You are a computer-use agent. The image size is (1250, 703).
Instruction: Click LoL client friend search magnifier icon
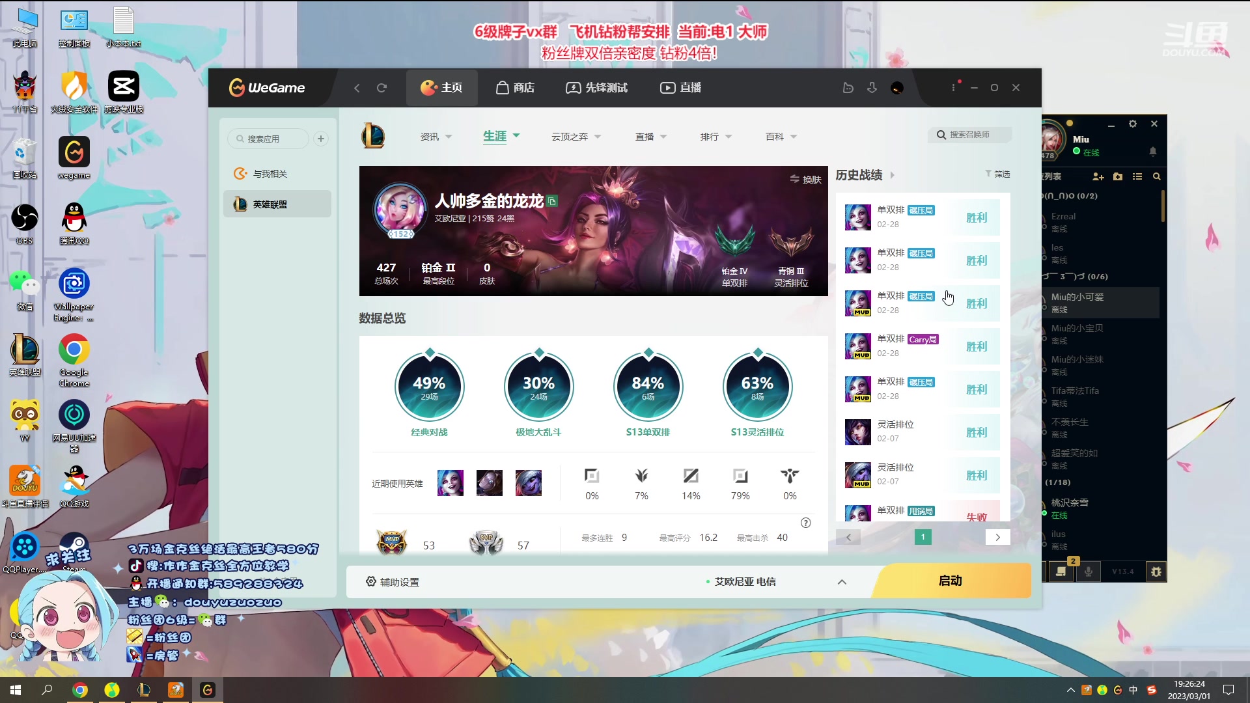click(1157, 176)
